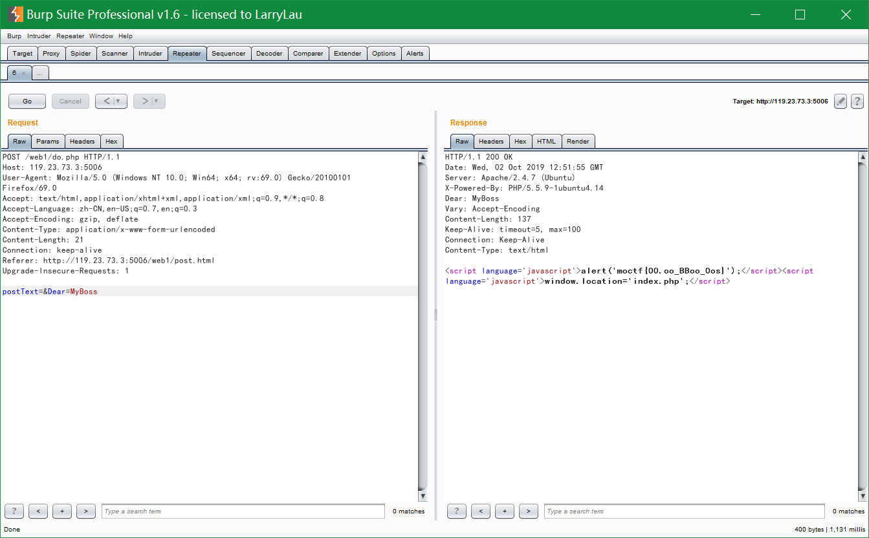869x538 pixels.
Task: Focus the request search term field
Action: (x=243, y=511)
